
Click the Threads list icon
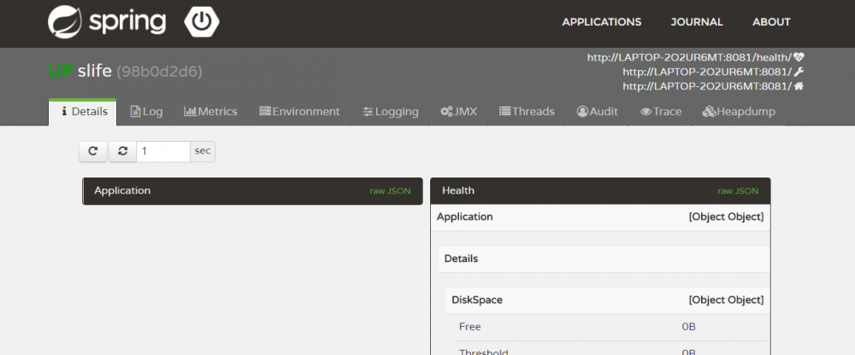504,112
